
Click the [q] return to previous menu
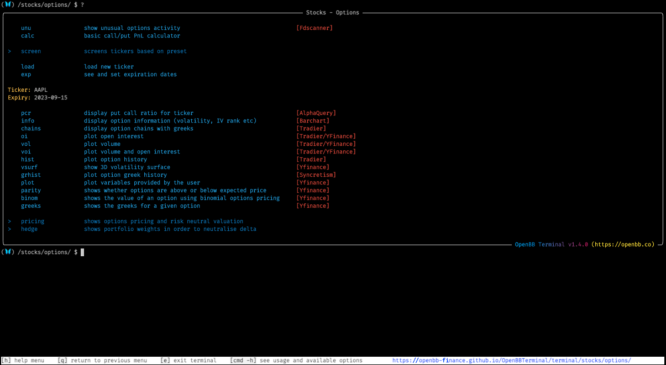(102, 361)
